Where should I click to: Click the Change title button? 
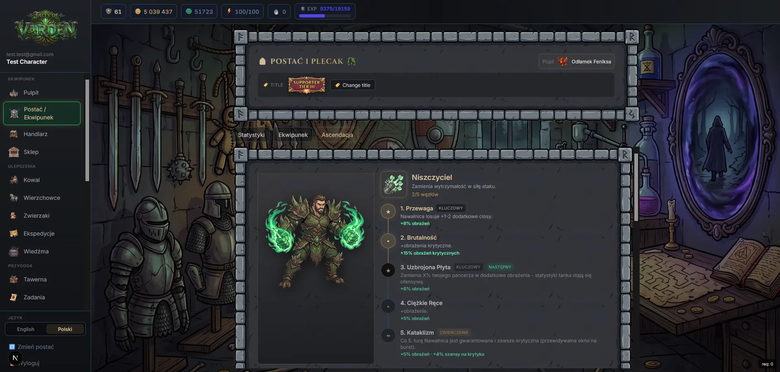(x=353, y=85)
